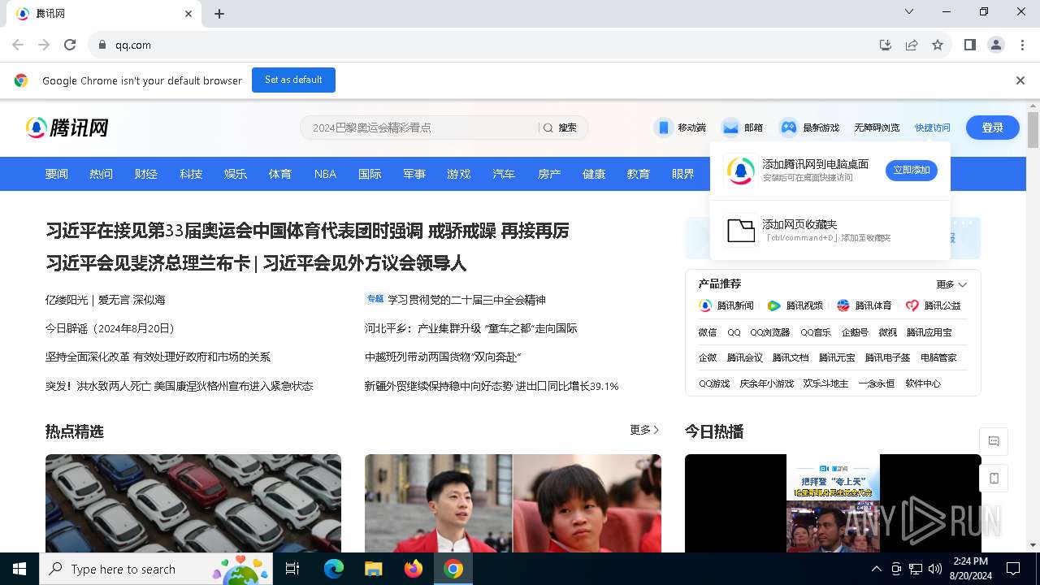Open the parked cars news thumbnail

coord(193,504)
